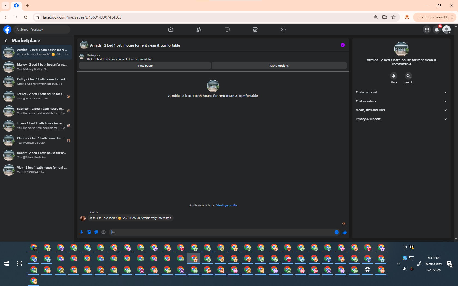
Task: Open Chrome zoom magnifier icon in address bar
Action: [x=376, y=17]
